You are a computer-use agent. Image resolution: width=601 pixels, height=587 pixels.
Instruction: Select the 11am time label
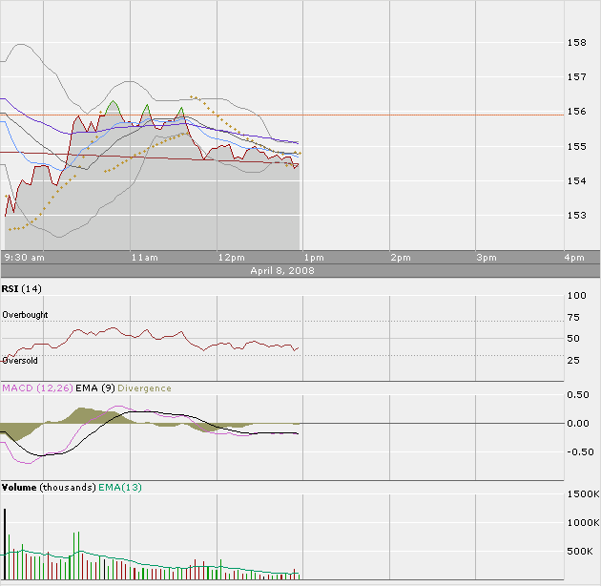[x=144, y=258]
